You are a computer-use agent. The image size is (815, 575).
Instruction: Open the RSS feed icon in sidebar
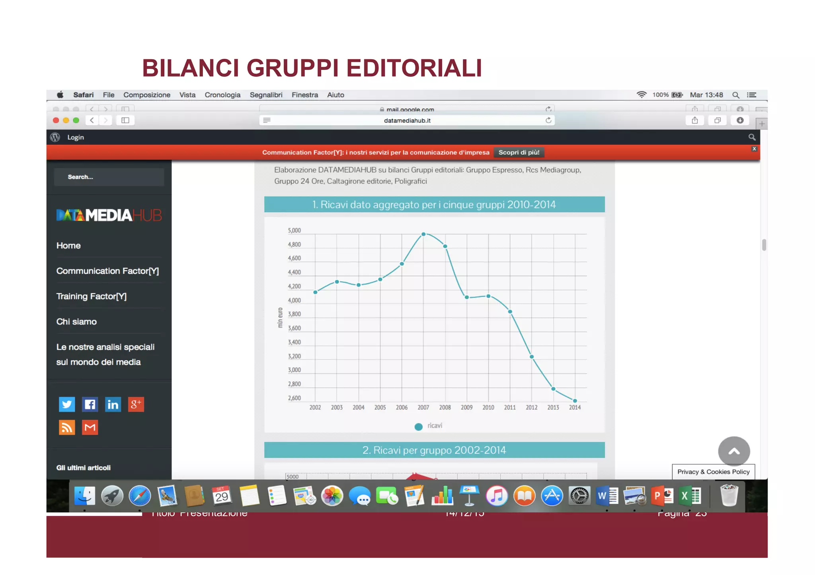click(67, 428)
